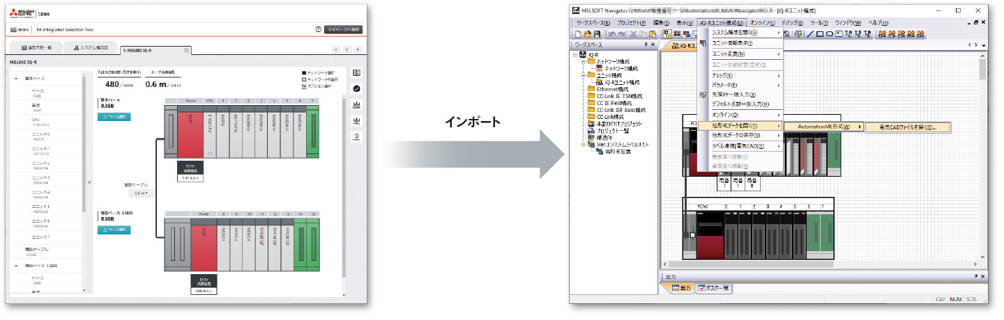
Task: Click the checkmark icon in right sidebar
Action: click(x=356, y=88)
